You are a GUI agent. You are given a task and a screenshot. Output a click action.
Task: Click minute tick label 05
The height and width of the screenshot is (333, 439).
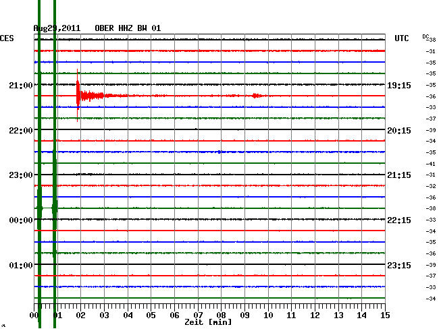point(151,315)
